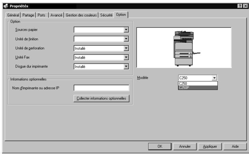Click the Unité Fax label
249x154 pixels.
click(x=23, y=57)
